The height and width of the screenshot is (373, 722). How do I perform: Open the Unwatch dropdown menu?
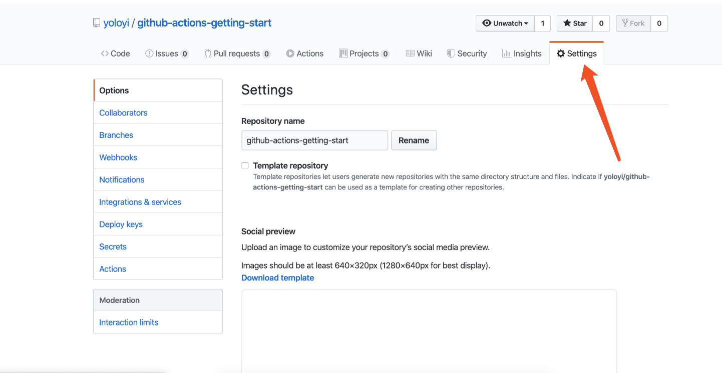click(505, 23)
